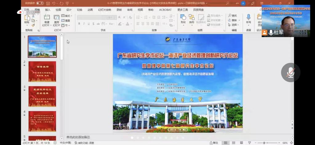The width and height of the screenshot is (315, 145).
Task: Select slide 3 thumbnail in slide panel
Action: point(42,96)
